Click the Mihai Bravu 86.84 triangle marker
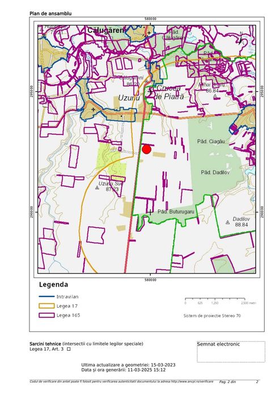This screenshot has width=280, height=396. pyautogui.click(x=215, y=96)
